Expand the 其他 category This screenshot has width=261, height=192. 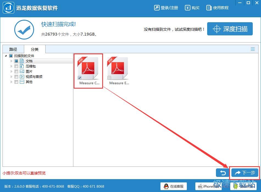[x=11, y=82]
